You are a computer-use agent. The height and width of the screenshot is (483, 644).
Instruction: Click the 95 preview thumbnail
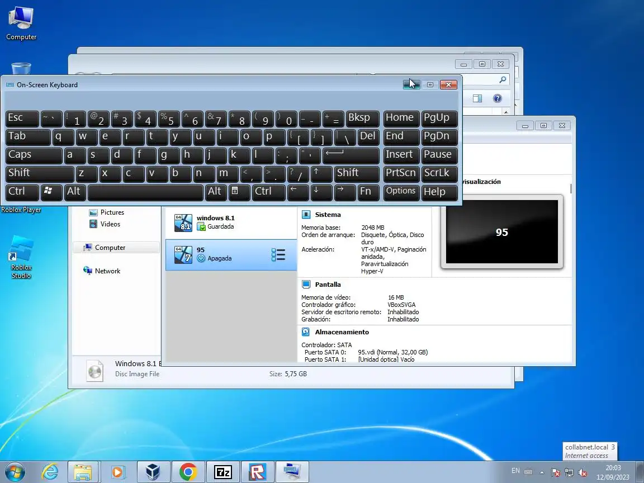pos(501,232)
